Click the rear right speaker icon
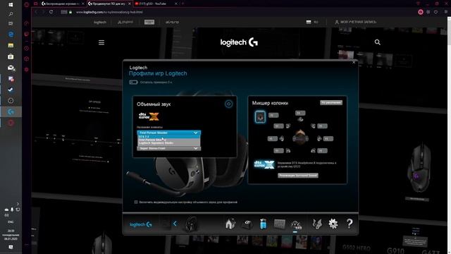This screenshot has height=254, width=451. [313, 150]
